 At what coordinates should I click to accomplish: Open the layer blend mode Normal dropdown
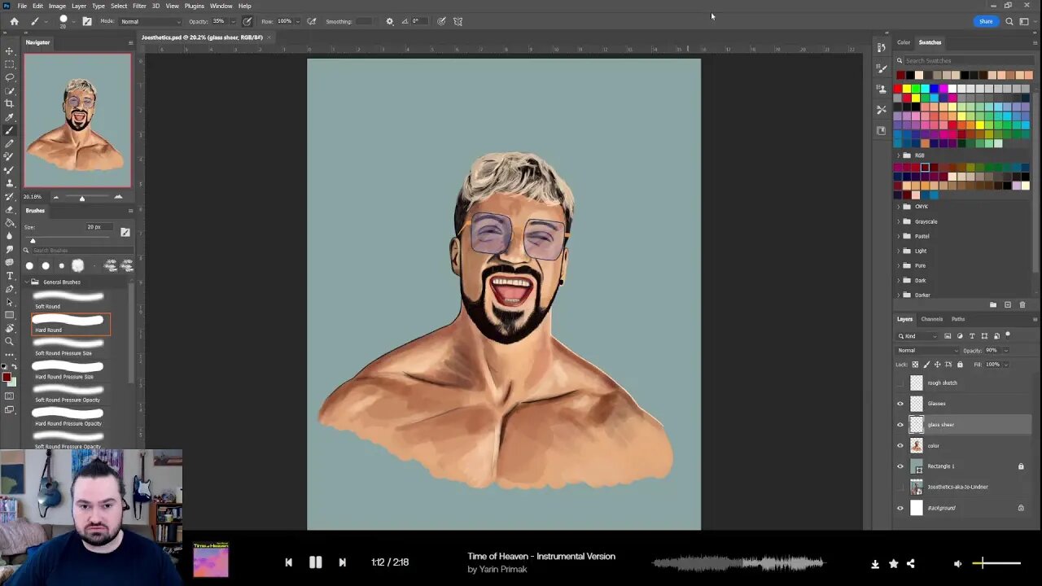(x=927, y=351)
